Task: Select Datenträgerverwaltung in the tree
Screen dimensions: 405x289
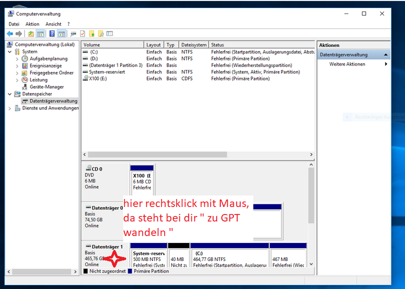Action: (x=54, y=101)
